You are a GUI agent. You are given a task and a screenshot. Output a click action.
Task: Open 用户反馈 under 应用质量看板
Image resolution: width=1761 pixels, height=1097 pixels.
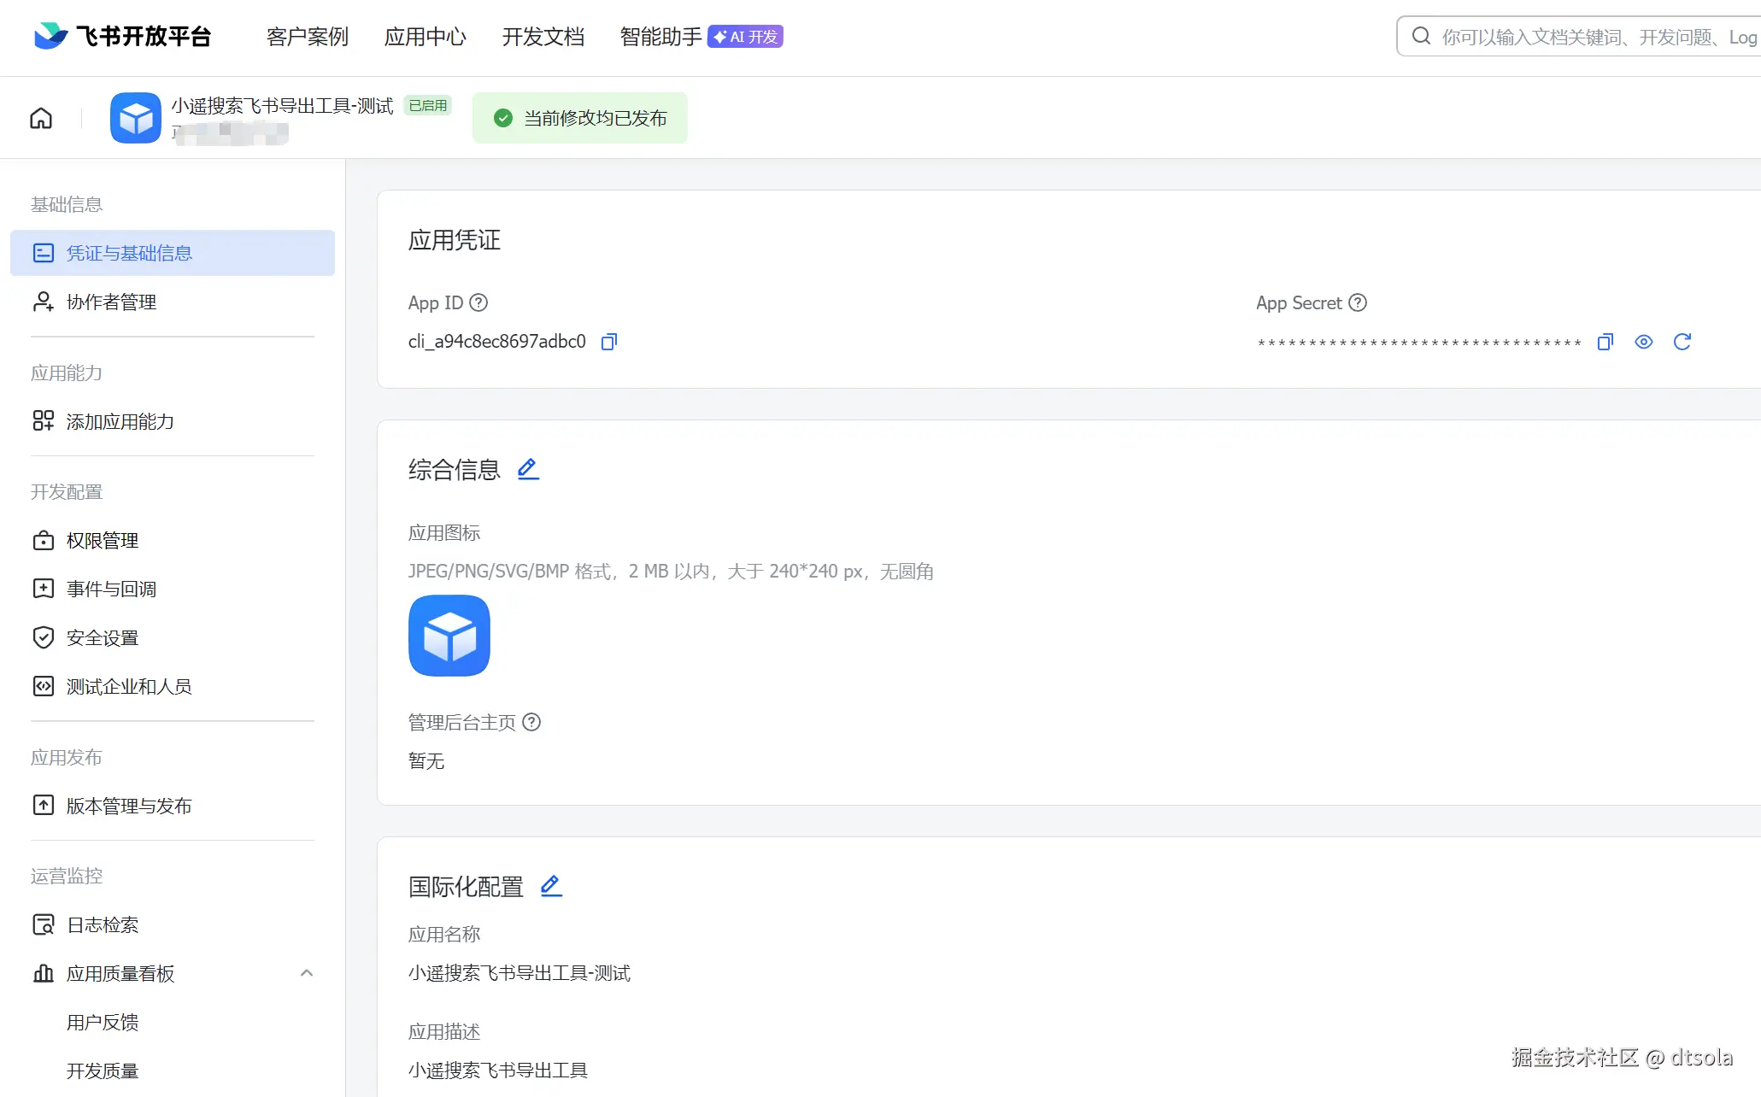(x=103, y=1022)
